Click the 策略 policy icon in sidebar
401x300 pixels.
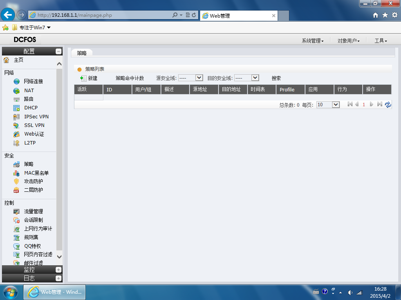16,164
